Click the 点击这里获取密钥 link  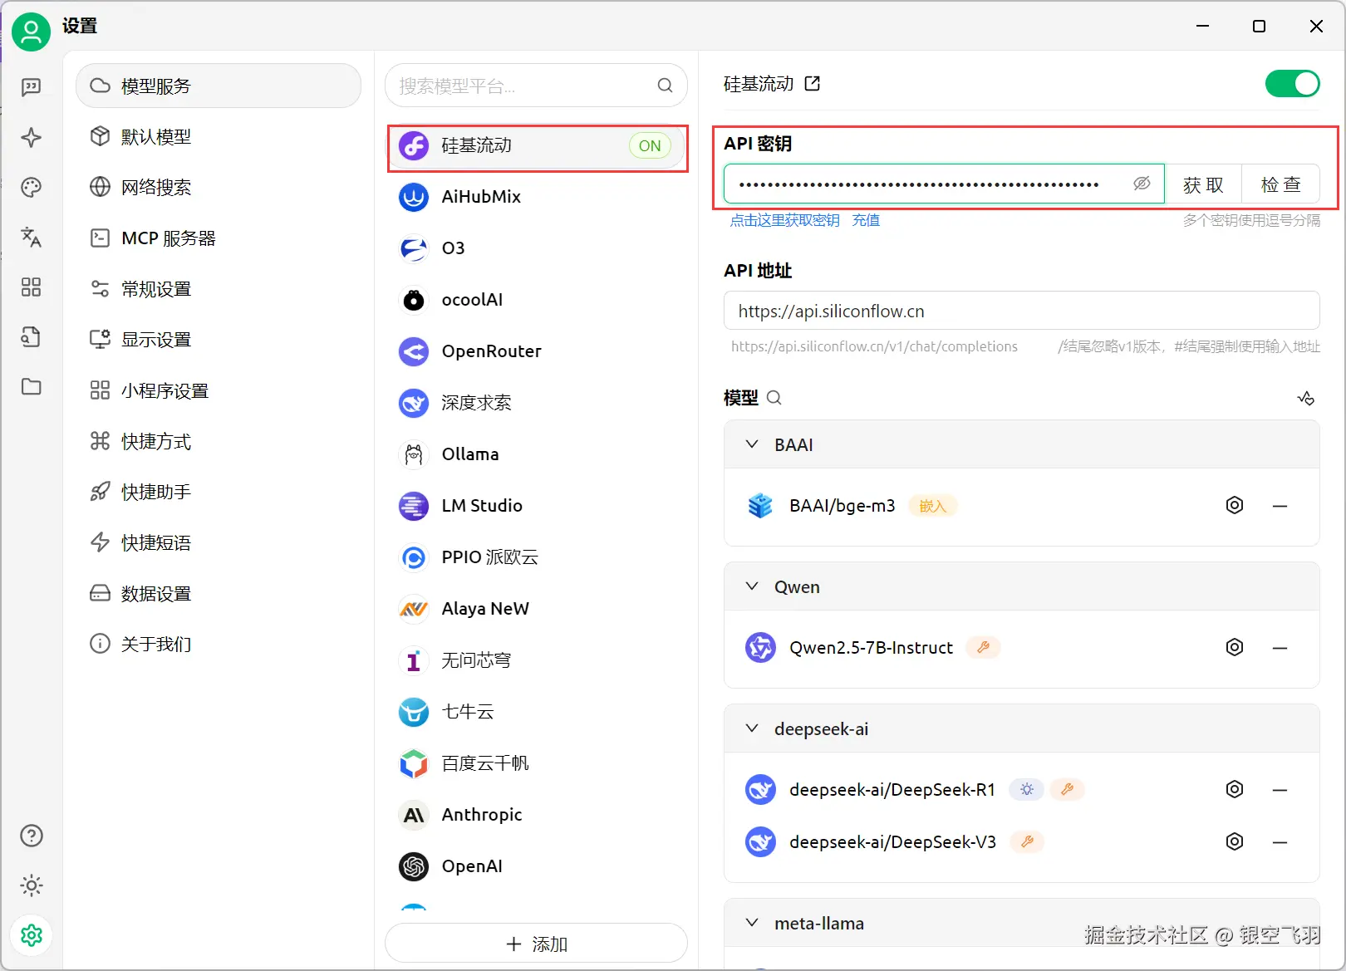[x=784, y=220]
